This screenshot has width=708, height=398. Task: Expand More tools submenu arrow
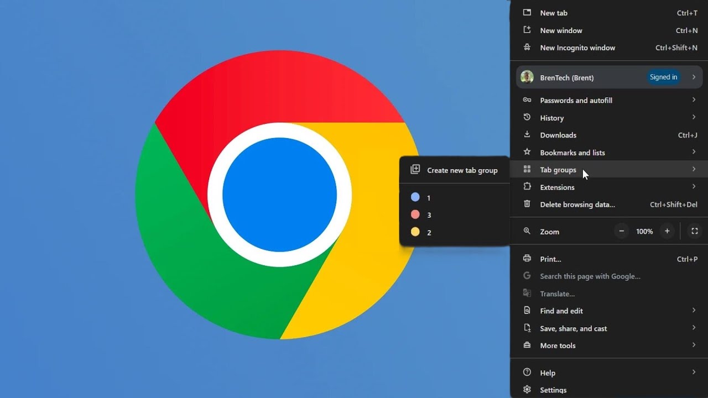point(694,345)
